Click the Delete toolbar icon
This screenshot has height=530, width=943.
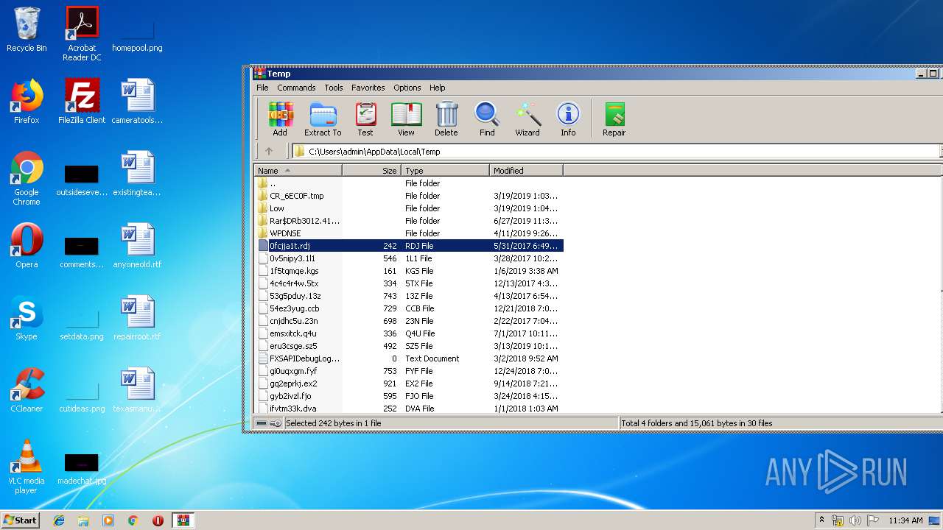pyautogui.click(x=446, y=119)
